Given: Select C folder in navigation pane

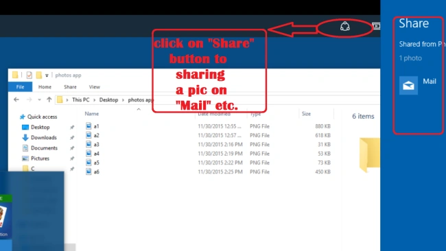Looking at the screenshot, I should [x=33, y=169].
